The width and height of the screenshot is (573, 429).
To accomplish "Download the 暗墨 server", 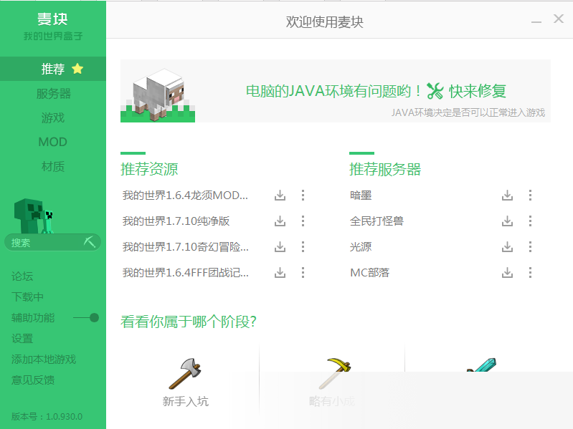I will 507,196.
